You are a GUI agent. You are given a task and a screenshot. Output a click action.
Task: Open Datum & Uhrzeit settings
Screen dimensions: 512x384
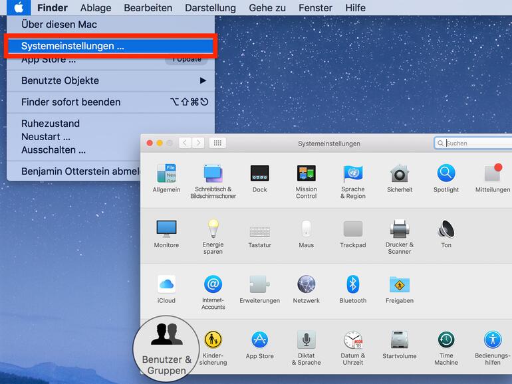pyautogui.click(x=352, y=347)
